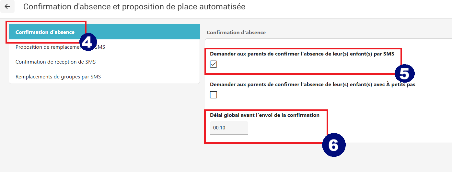Enable the À petits pas confirmation checkbox

tap(214, 95)
